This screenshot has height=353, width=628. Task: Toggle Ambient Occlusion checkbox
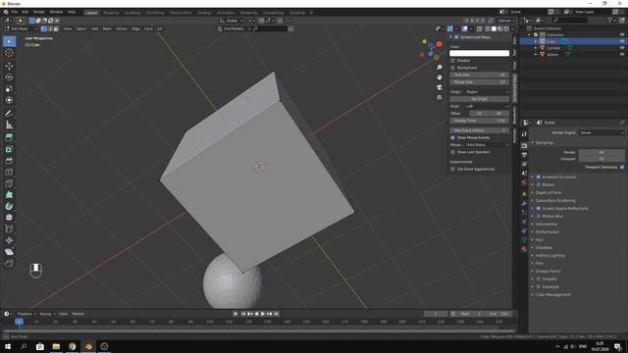click(539, 176)
